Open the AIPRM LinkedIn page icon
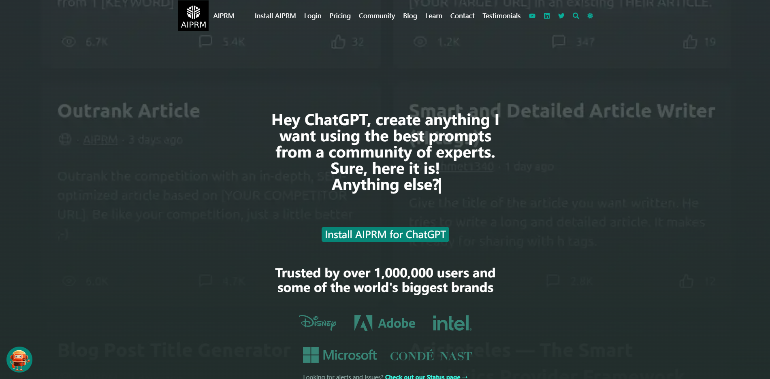 pyautogui.click(x=546, y=16)
